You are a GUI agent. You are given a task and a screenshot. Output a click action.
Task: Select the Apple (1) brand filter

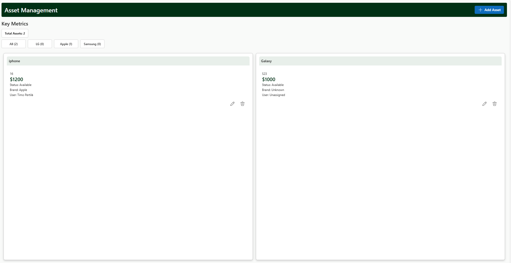66,44
